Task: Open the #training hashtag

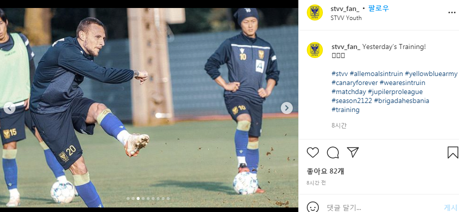Action: [345, 110]
